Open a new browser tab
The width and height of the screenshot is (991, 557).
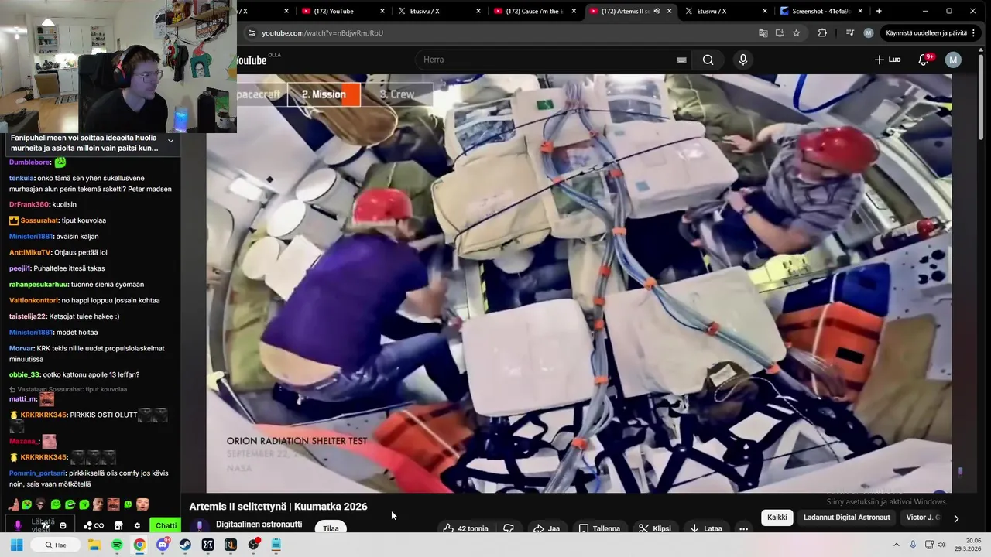(879, 11)
